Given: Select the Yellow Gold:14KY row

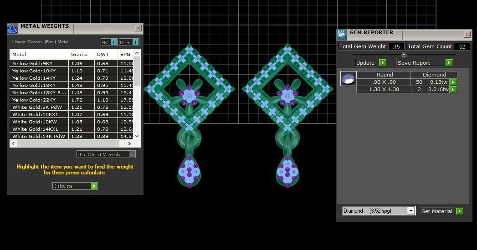Looking at the screenshot, I should 72,78.
